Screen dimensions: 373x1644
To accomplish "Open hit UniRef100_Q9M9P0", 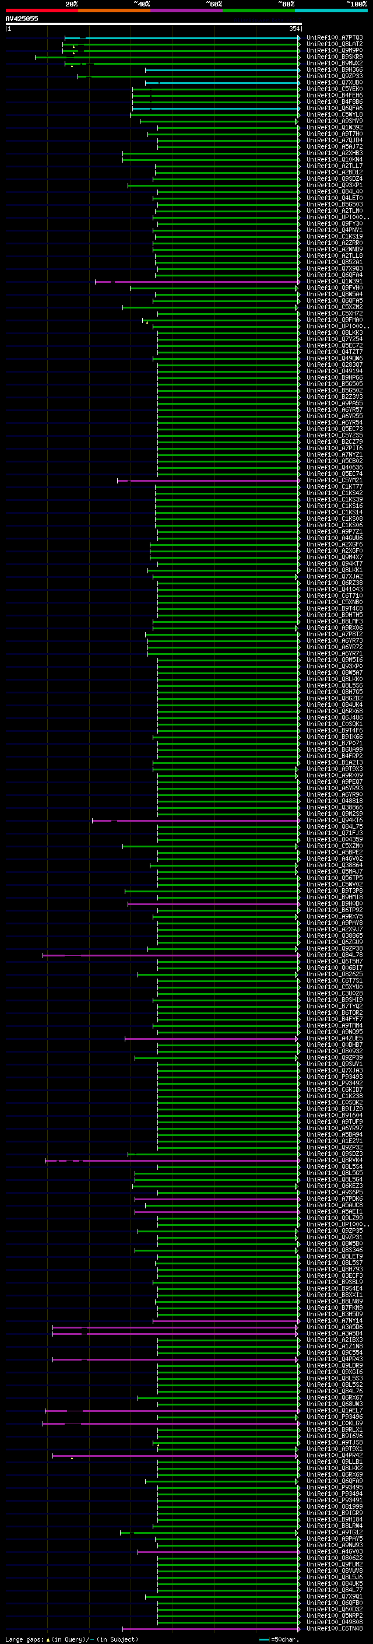I will [334, 50].
